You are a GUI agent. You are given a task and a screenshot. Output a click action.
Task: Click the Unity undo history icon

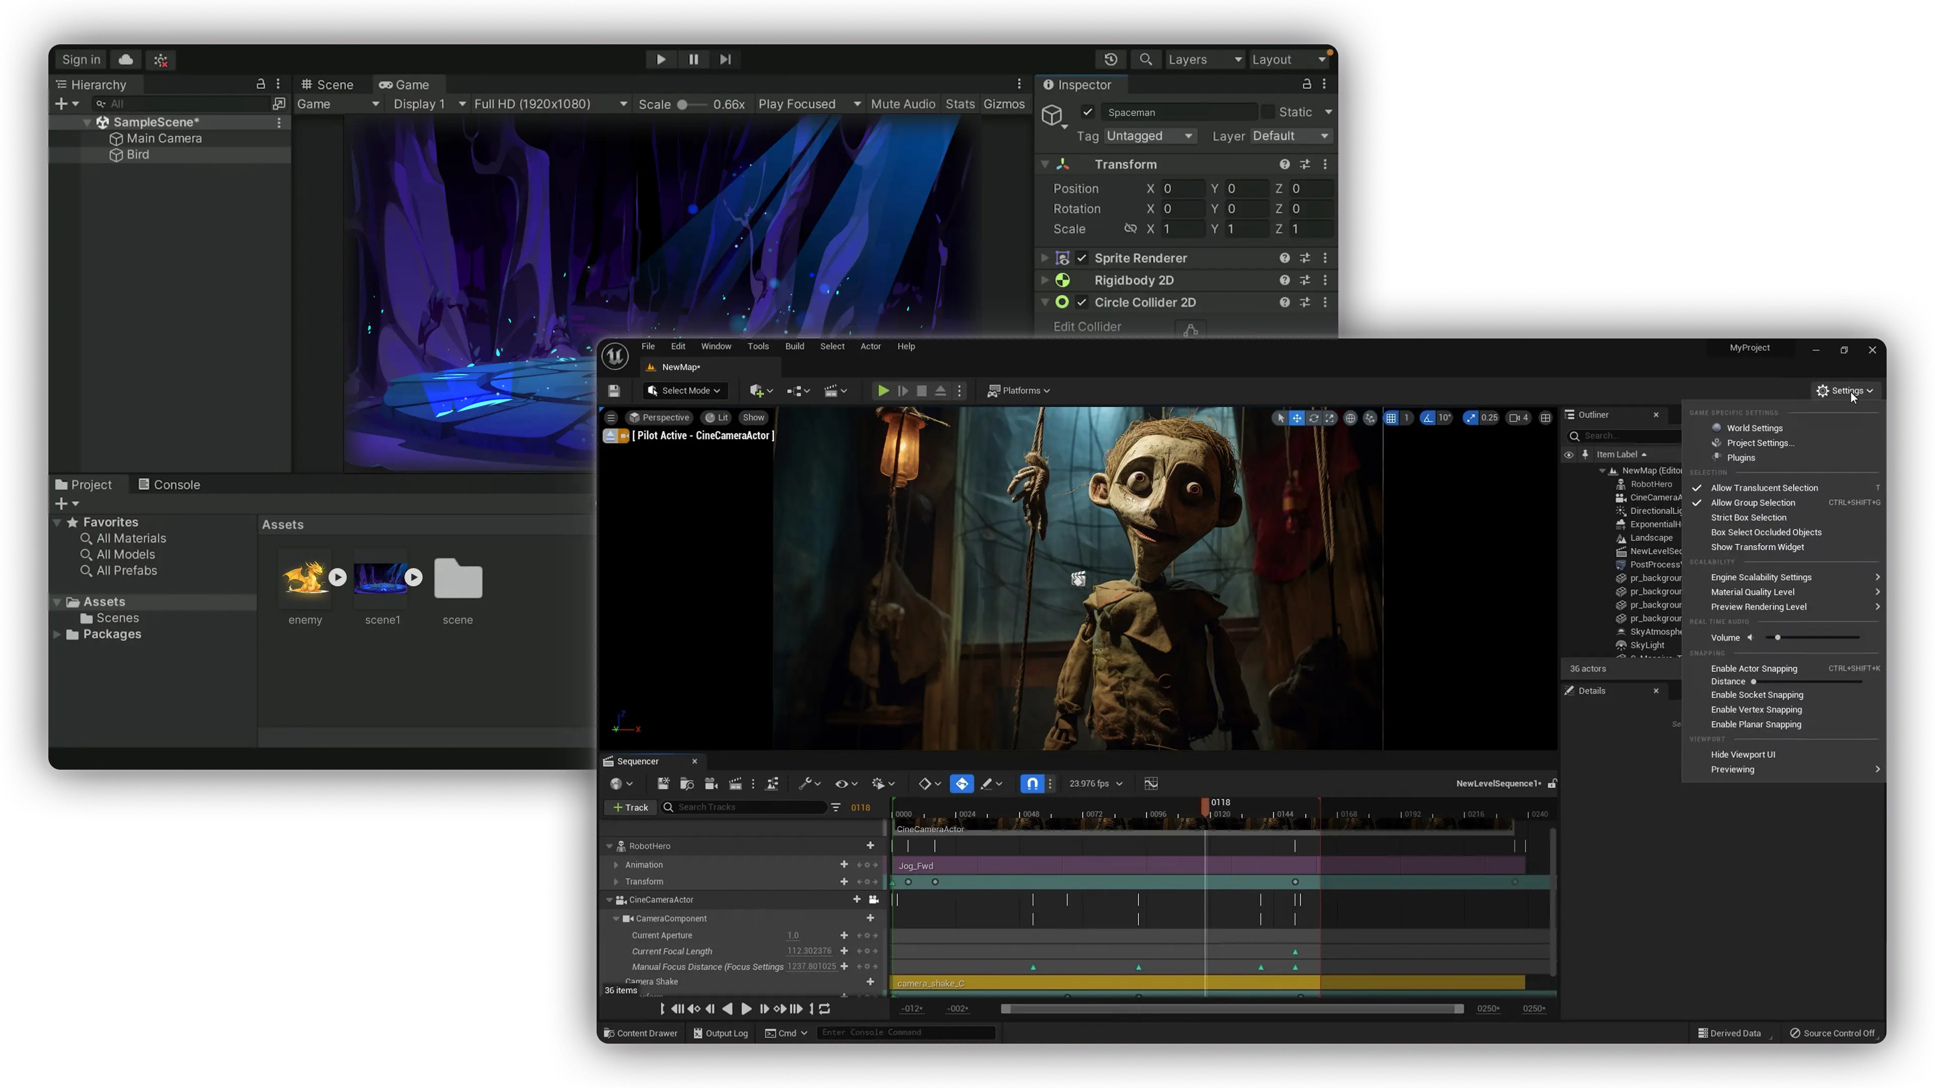point(1110,59)
